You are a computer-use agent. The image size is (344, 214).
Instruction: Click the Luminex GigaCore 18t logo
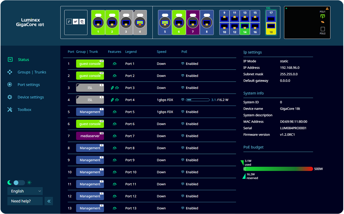coord(30,22)
